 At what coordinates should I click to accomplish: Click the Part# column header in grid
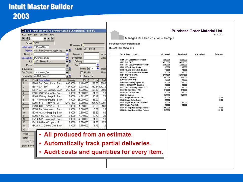pos(33,80)
